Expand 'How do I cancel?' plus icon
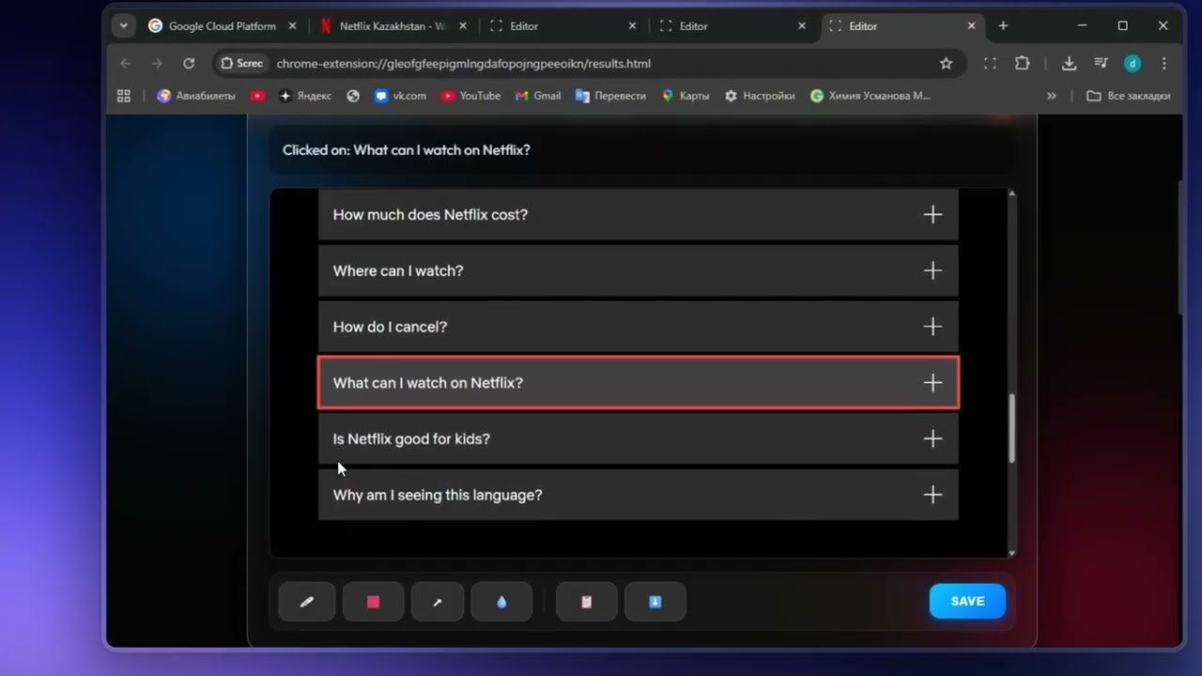1202x676 pixels. click(x=932, y=327)
